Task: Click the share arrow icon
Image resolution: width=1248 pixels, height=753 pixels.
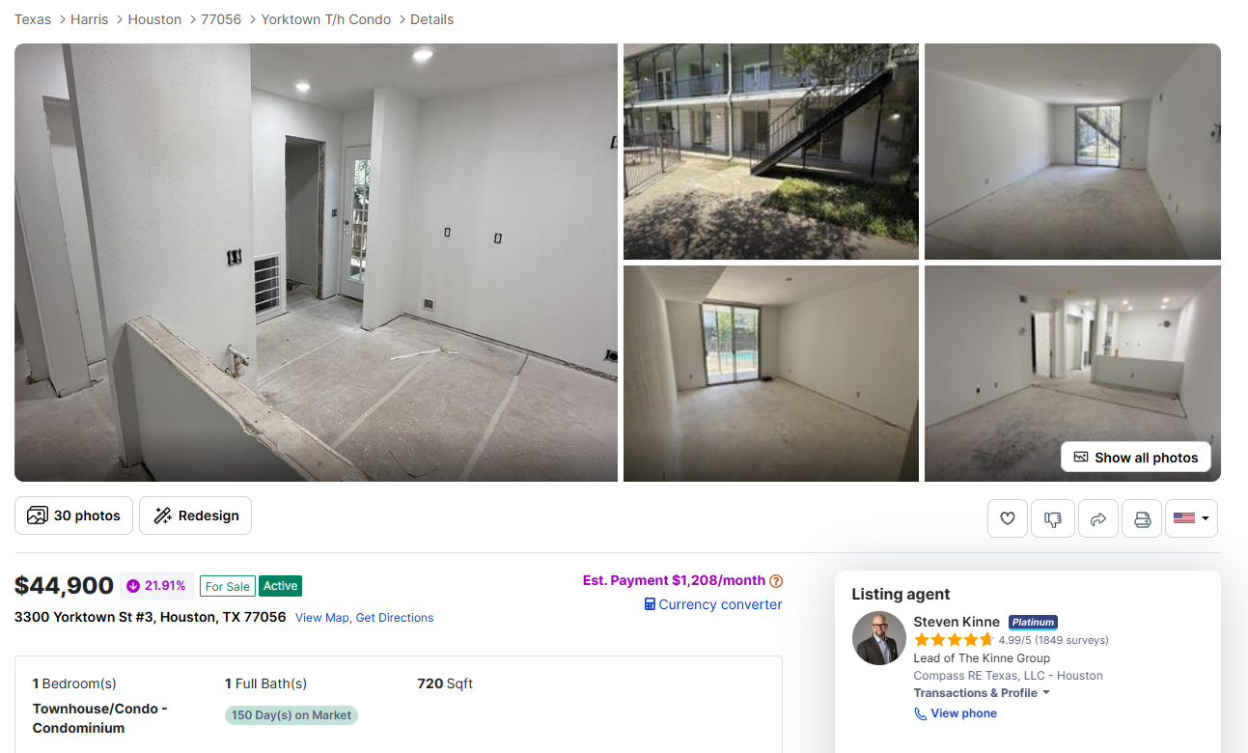Action: pyautogui.click(x=1097, y=518)
